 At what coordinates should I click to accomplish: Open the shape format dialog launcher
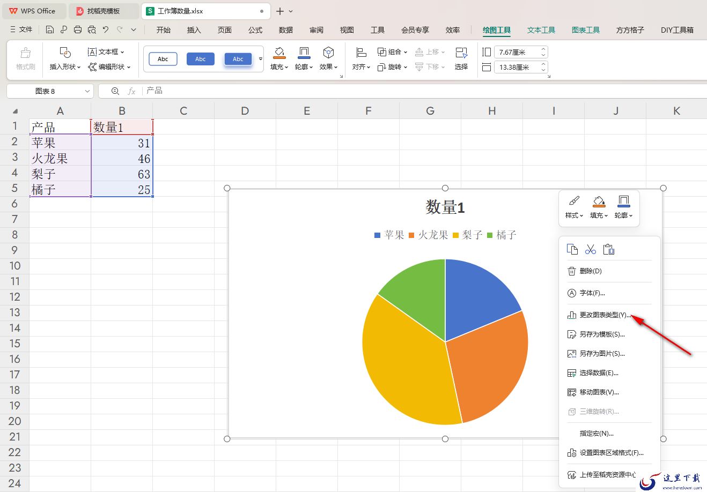coord(341,77)
